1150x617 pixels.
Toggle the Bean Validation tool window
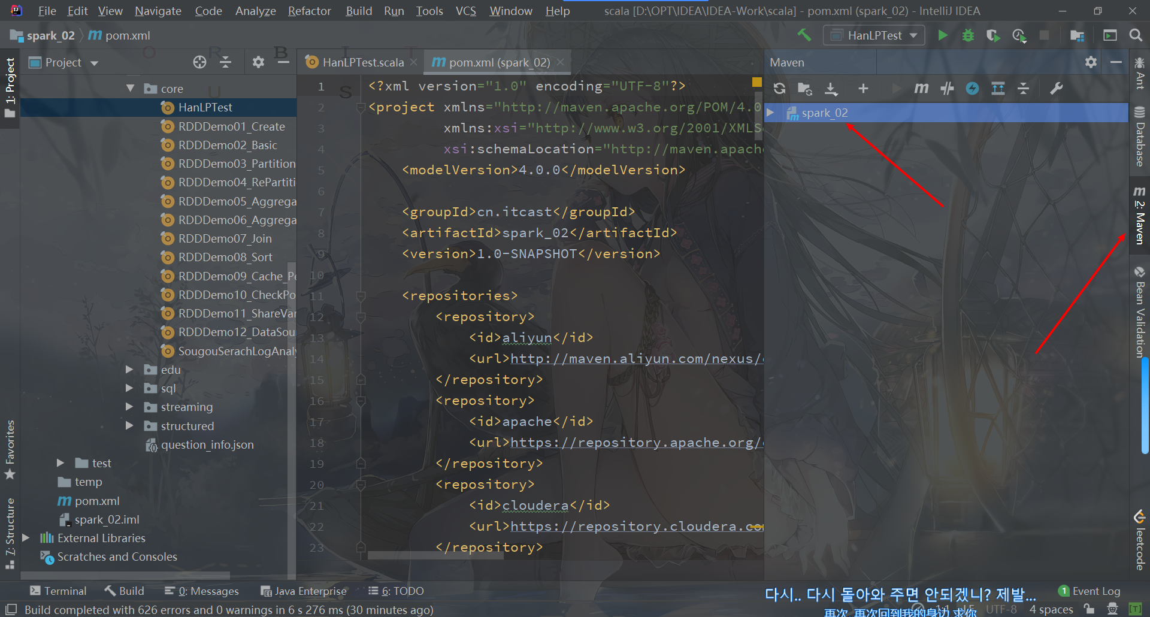pos(1139,311)
